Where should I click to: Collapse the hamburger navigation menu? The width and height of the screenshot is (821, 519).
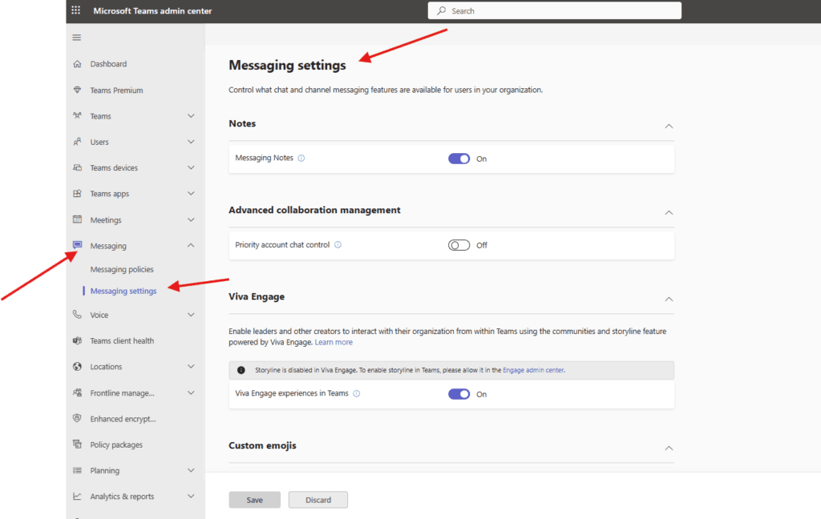(x=77, y=38)
